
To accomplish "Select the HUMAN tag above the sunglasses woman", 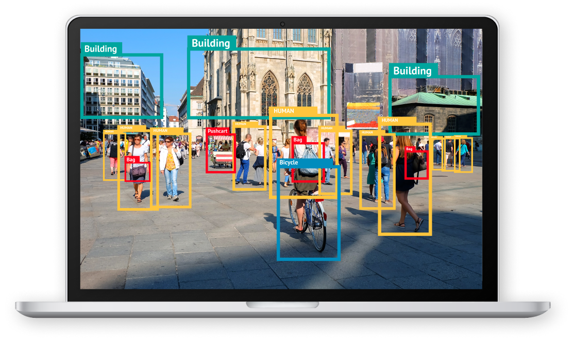I will (160, 130).
